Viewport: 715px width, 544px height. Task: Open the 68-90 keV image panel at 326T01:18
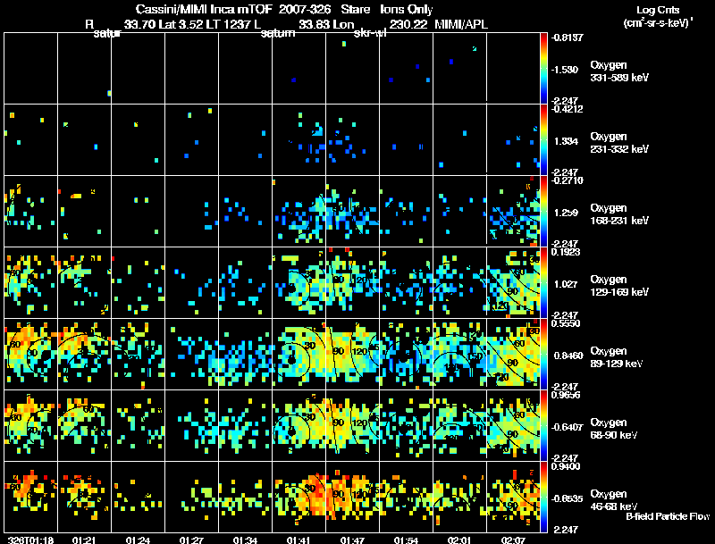[31, 425]
